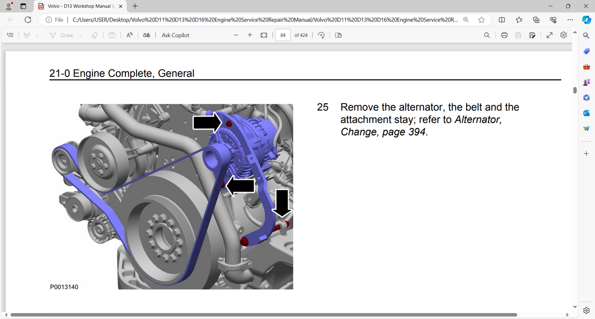
Task: Click the page number input field
Action: pos(282,35)
